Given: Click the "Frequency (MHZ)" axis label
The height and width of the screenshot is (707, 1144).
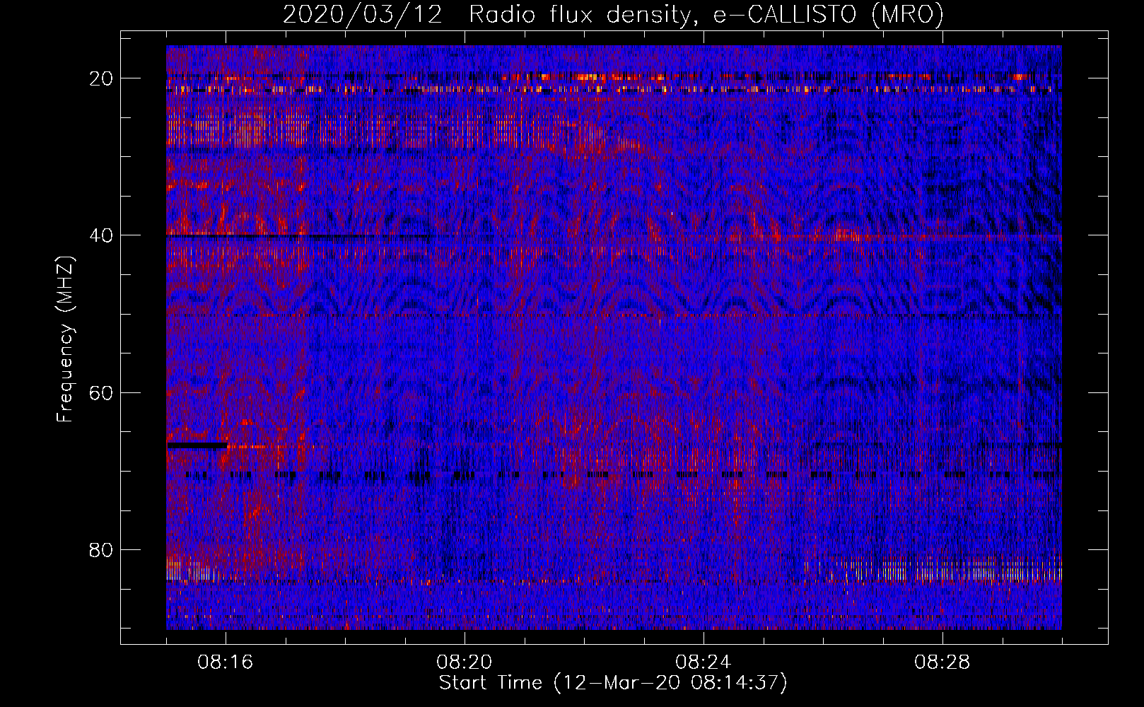Looking at the screenshot, I should [65, 339].
